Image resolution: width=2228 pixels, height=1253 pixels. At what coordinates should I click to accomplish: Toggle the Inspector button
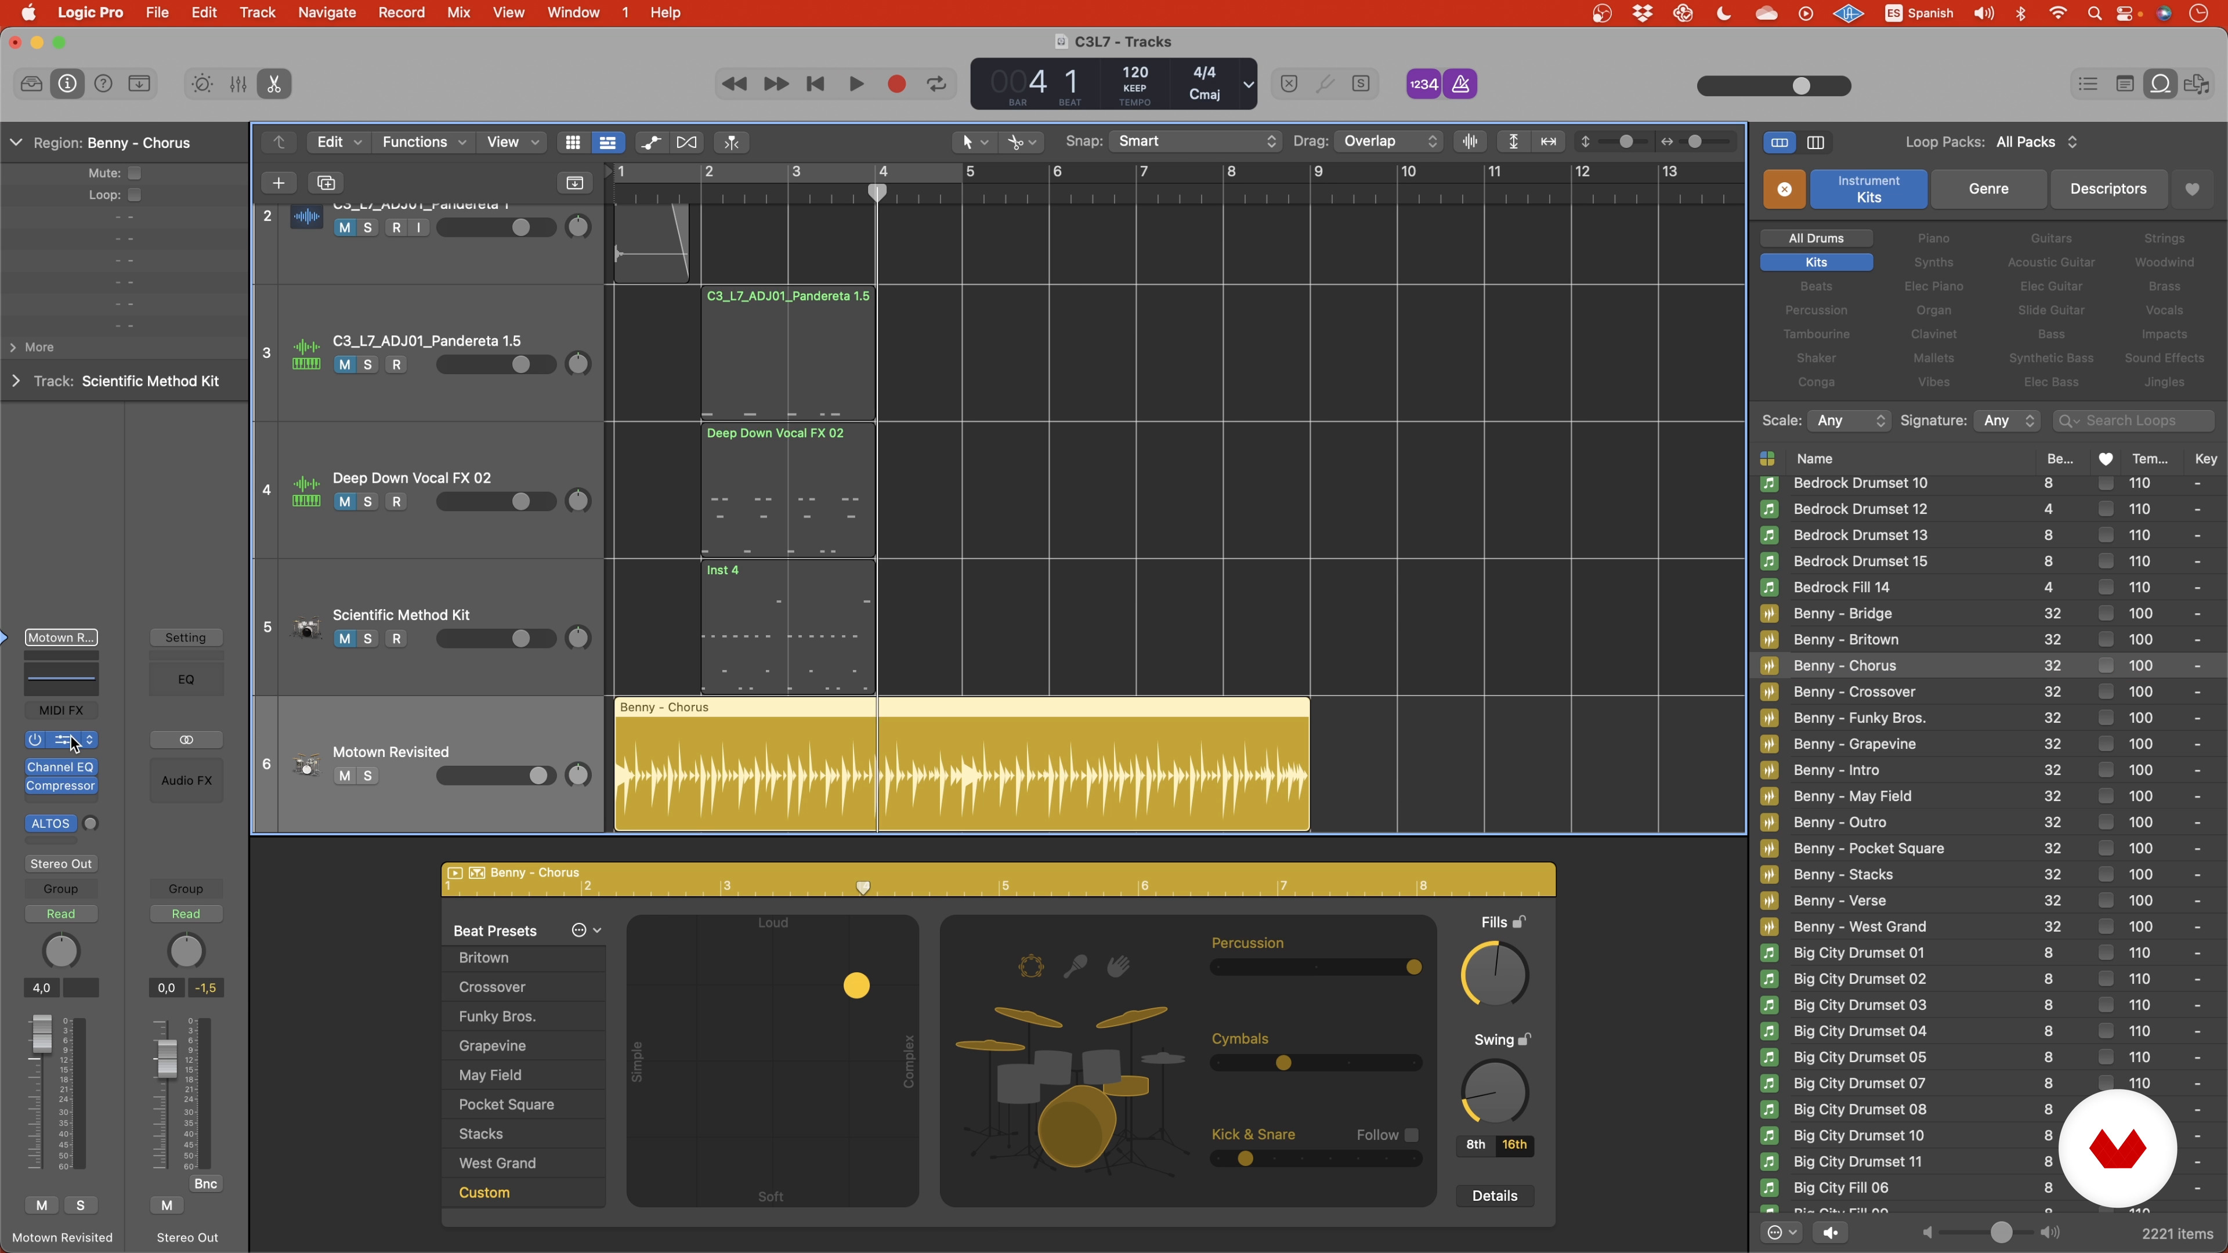click(x=67, y=84)
